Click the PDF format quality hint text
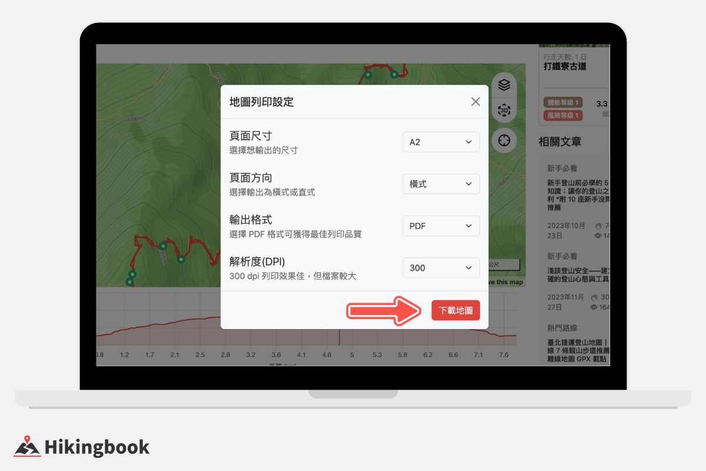The image size is (706, 471). point(295,234)
